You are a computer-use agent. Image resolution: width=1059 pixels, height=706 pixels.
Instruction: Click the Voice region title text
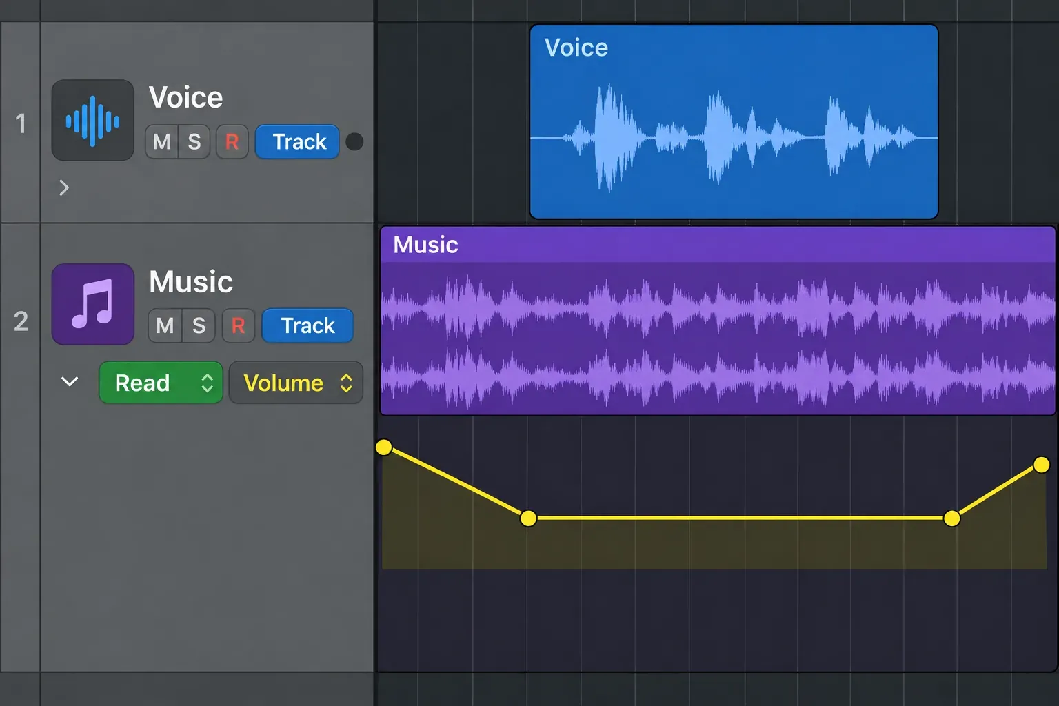576,48
